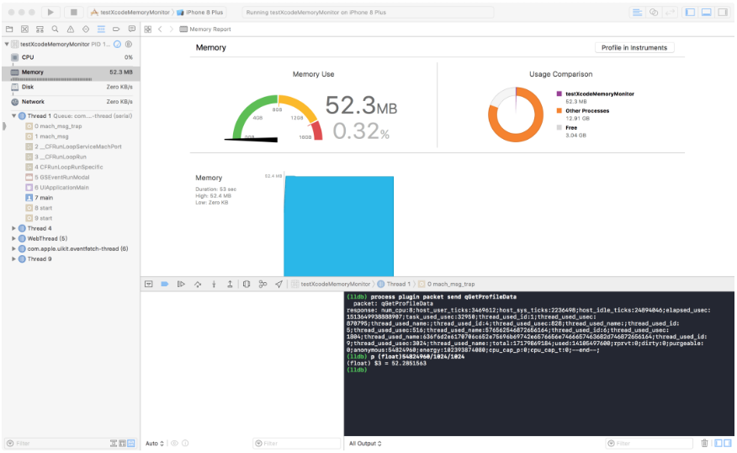The height and width of the screenshot is (453, 737).
Task: Clear the console with trash icon
Action: click(x=704, y=443)
